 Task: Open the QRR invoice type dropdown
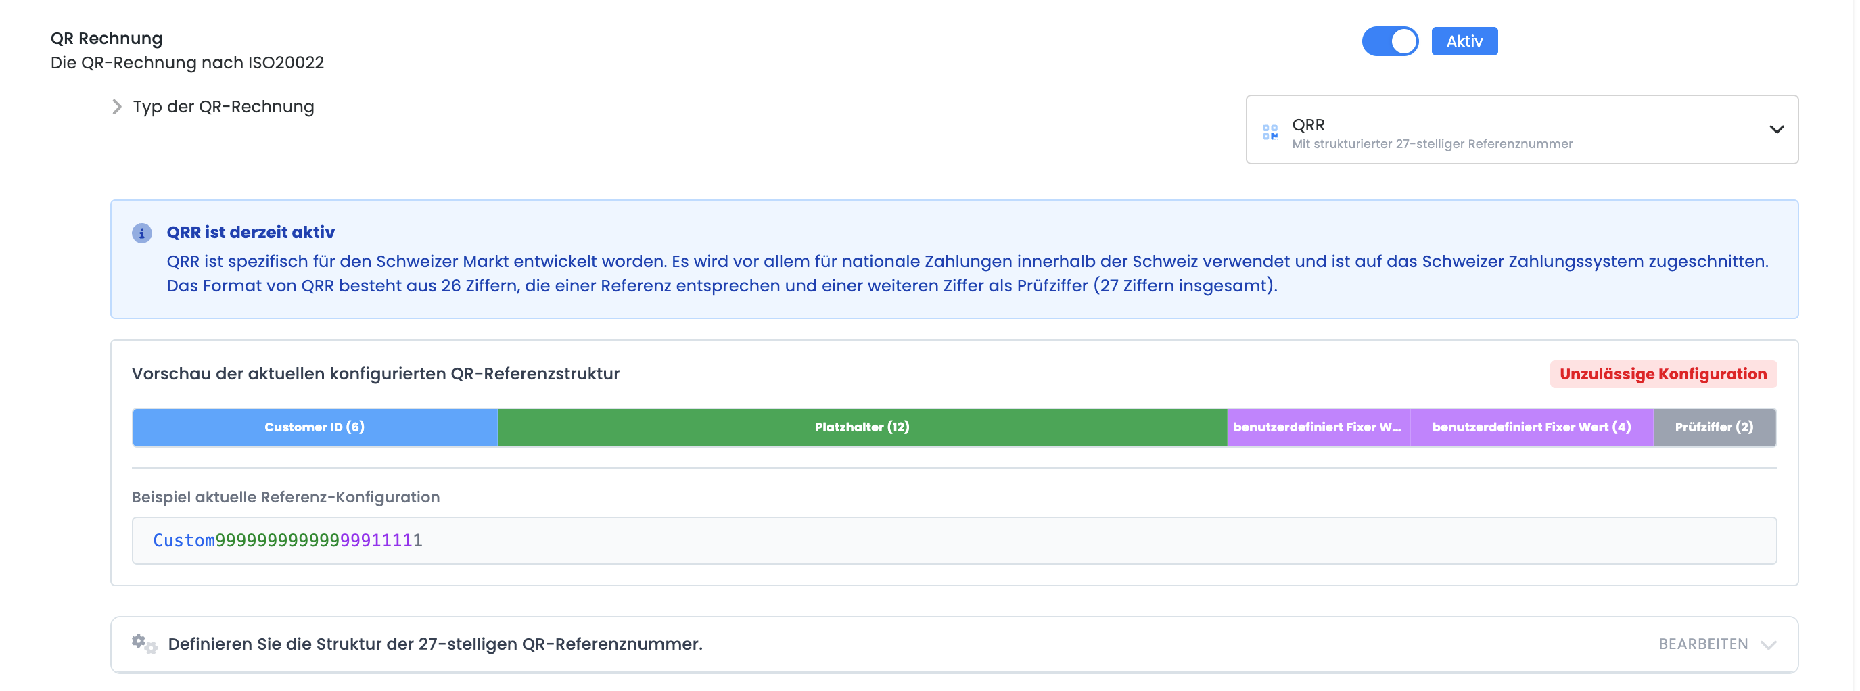tap(1520, 129)
